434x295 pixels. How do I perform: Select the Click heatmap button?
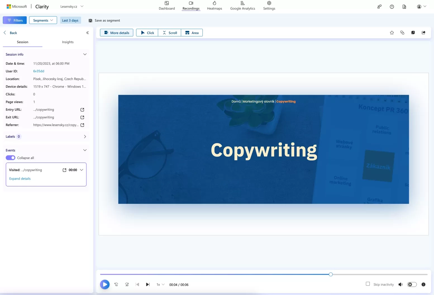pyautogui.click(x=147, y=33)
